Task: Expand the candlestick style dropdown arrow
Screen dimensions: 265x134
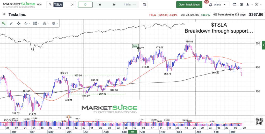Action: click(x=48, y=24)
